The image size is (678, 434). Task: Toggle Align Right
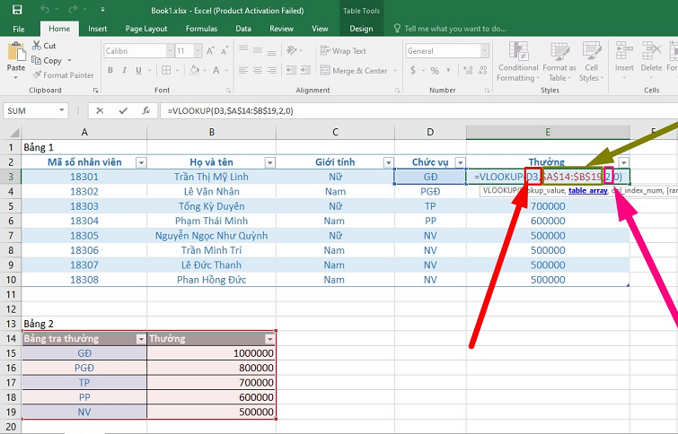[x=271, y=70]
